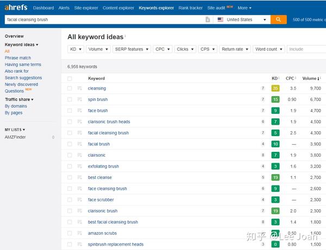Check the box for spin brush keyword
This screenshot has width=326, height=250.
[x=70, y=99]
